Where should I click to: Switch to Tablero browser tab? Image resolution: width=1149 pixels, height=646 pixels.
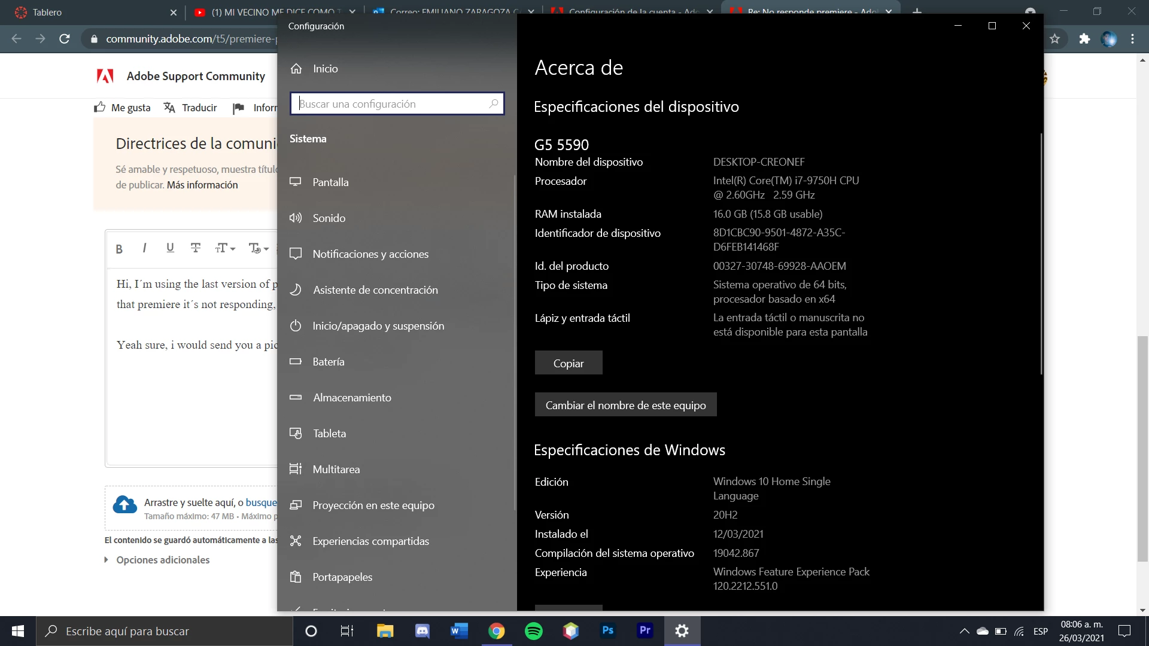(48, 12)
